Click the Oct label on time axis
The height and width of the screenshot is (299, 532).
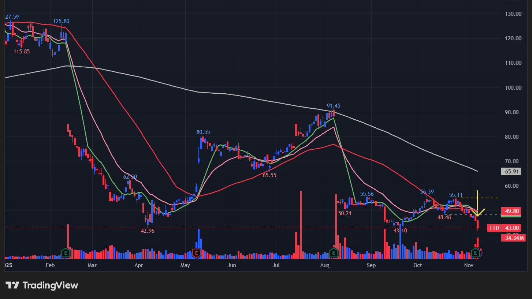pos(417,265)
